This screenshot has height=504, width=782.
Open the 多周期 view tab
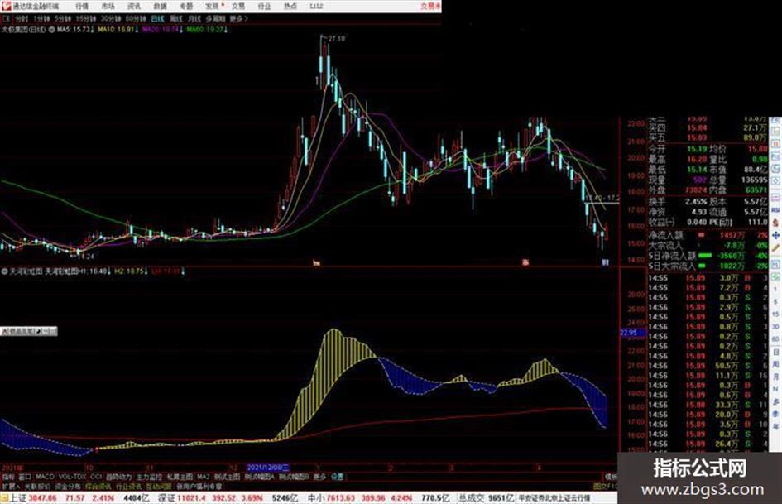[x=215, y=18]
